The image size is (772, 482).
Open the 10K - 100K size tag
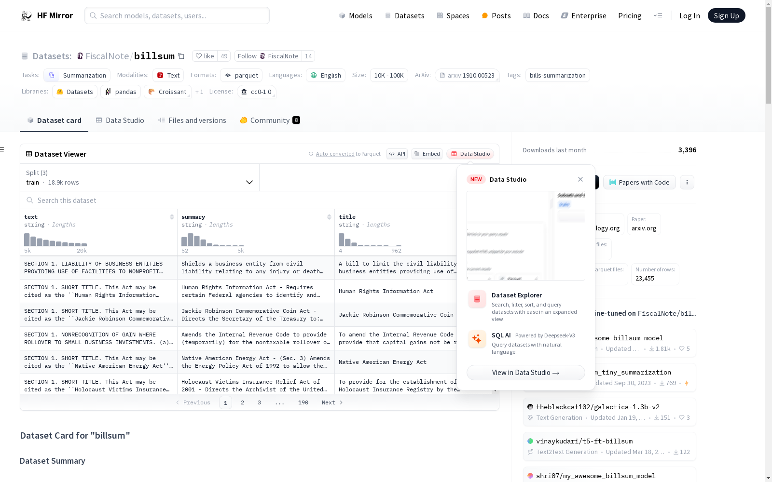click(x=389, y=75)
